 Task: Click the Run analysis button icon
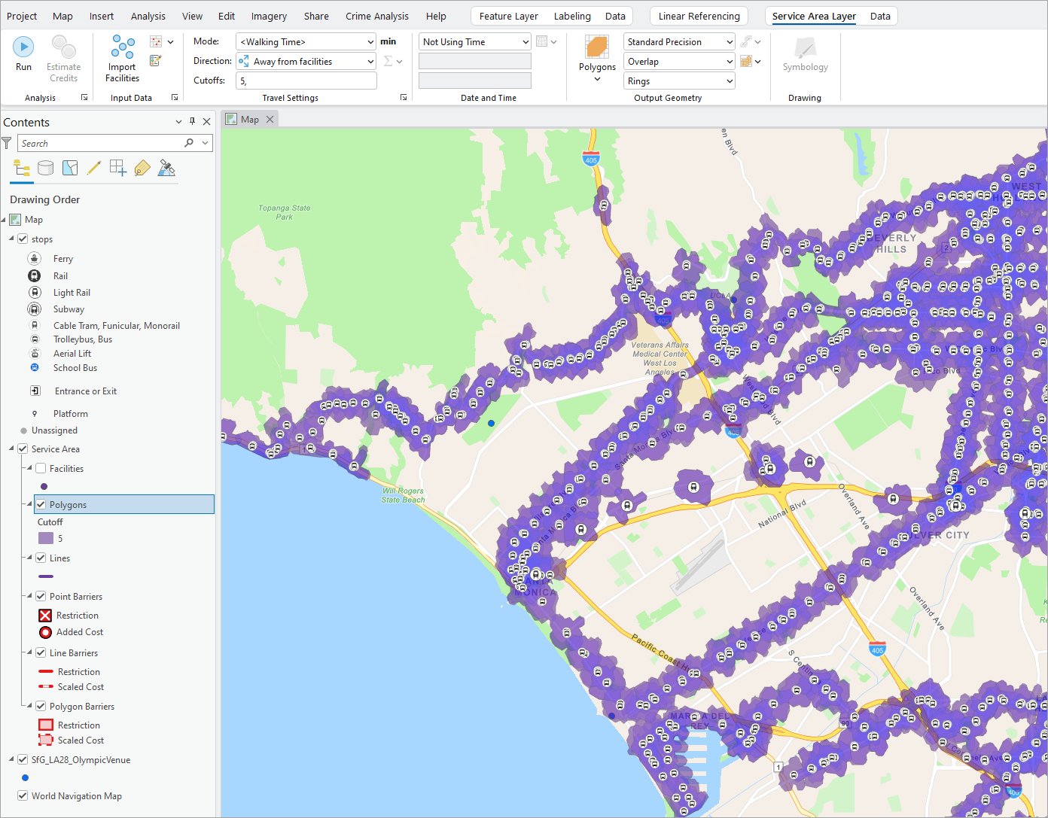click(x=23, y=47)
